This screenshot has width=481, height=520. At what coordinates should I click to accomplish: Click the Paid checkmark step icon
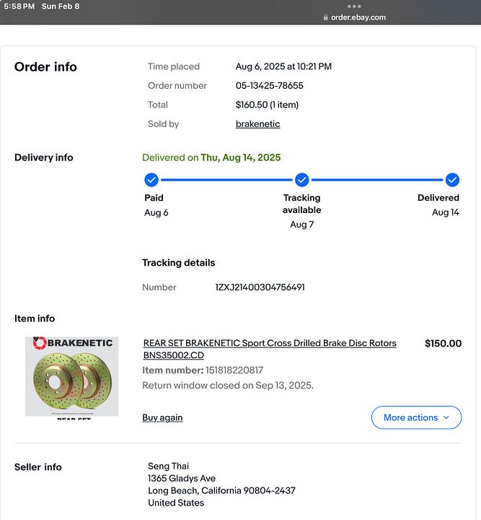(x=151, y=180)
